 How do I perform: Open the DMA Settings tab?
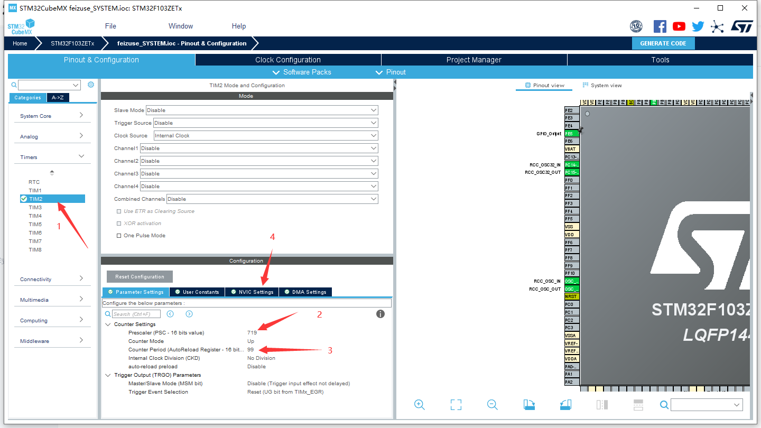pos(305,292)
